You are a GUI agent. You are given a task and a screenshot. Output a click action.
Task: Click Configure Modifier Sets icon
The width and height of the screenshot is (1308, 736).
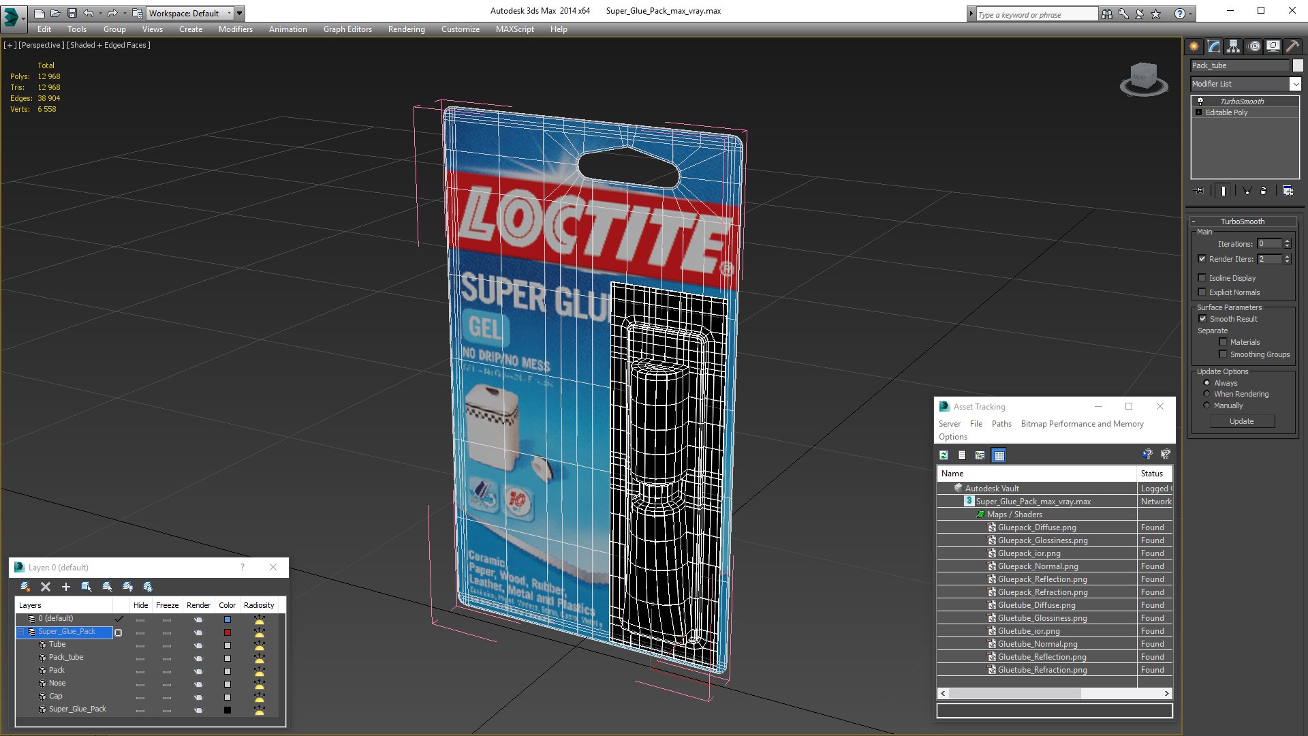(1288, 191)
